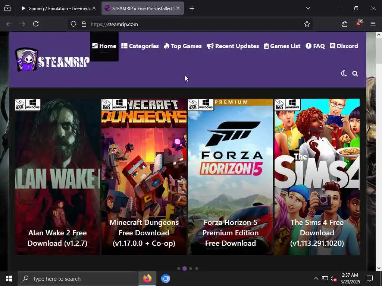Click DVD ROM badge on Sims 4 card

click(280, 105)
